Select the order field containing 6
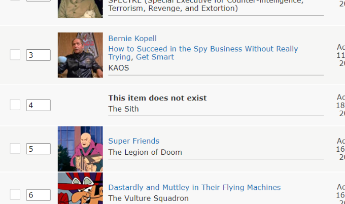This screenshot has height=204, width=345. coord(38,194)
